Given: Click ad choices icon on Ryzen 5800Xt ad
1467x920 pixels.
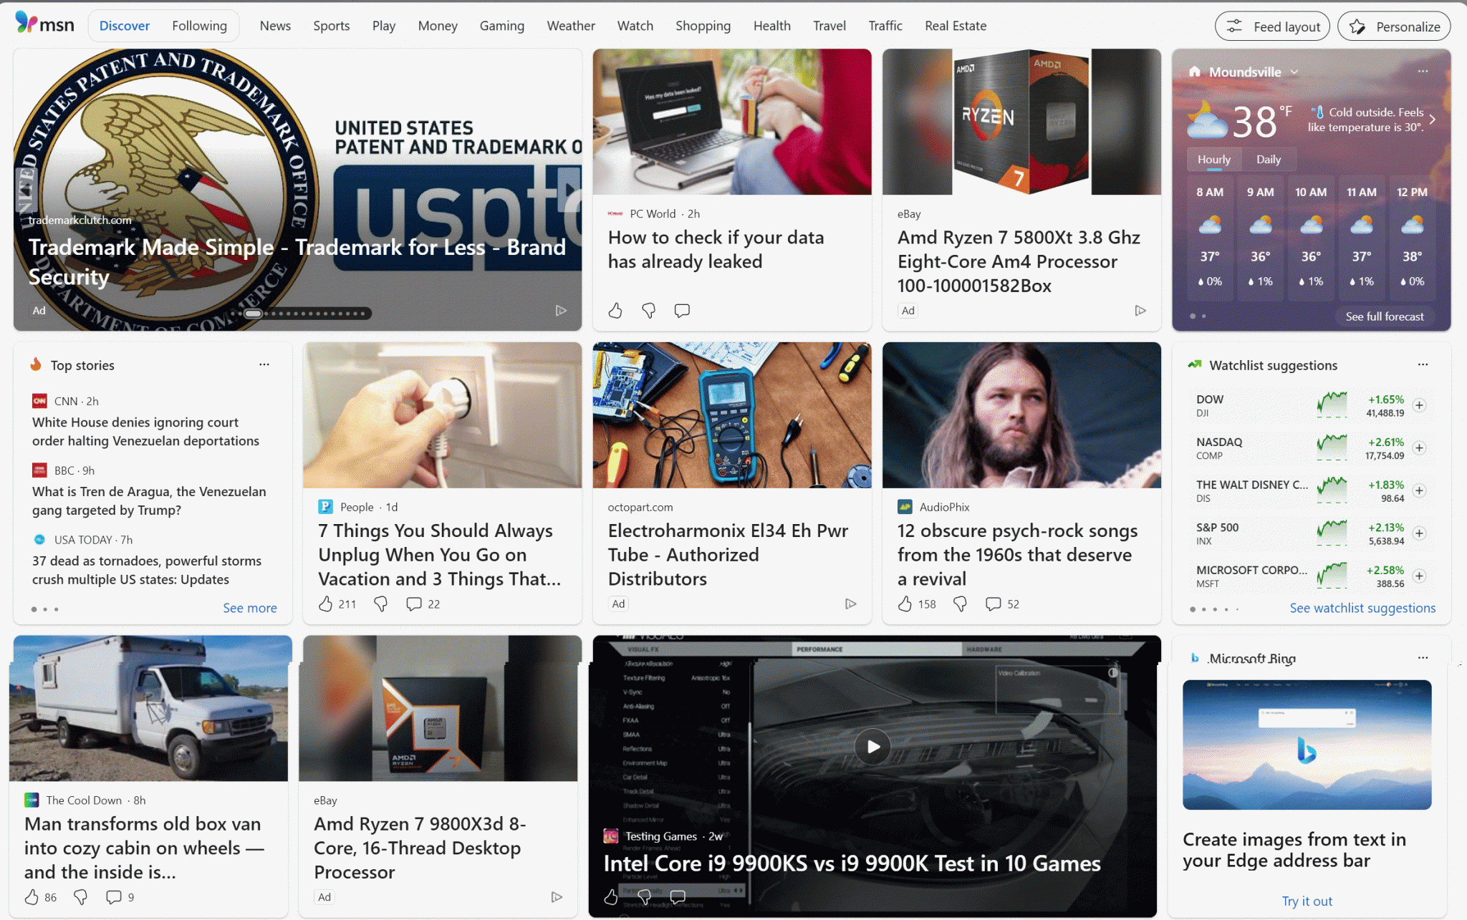Looking at the screenshot, I should [1140, 310].
